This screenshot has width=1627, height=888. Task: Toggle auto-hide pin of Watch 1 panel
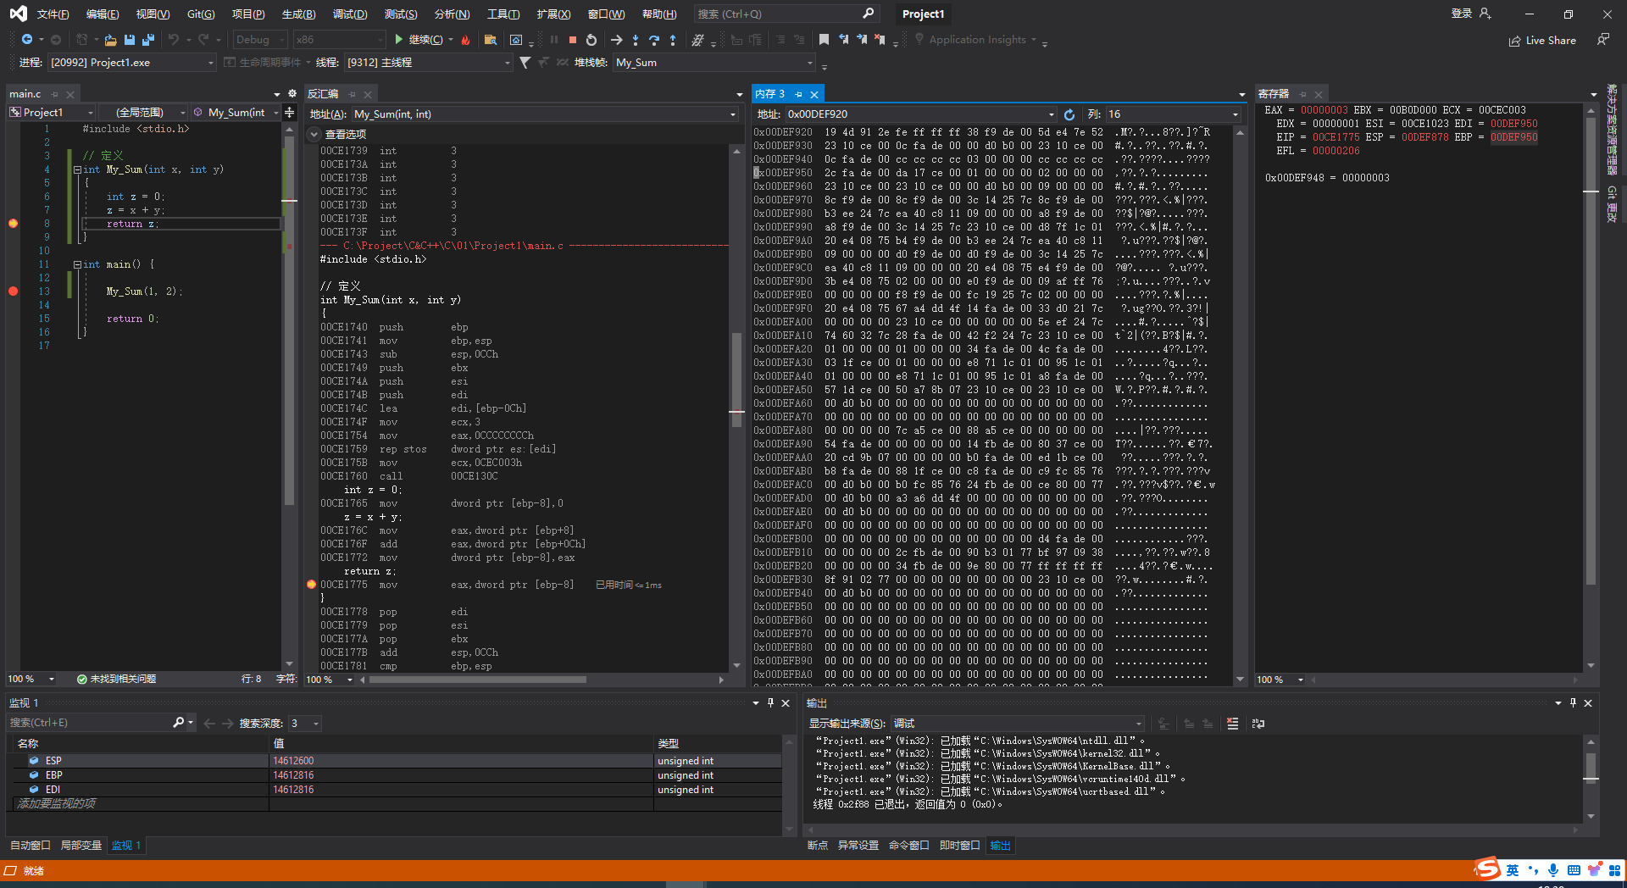[x=770, y=703]
